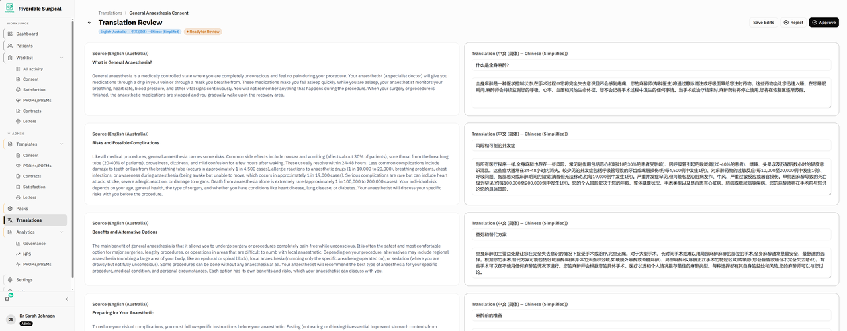This screenshot has width=847, height=331.
Task: Click the Save Edits button
Action: pos(764,23)
